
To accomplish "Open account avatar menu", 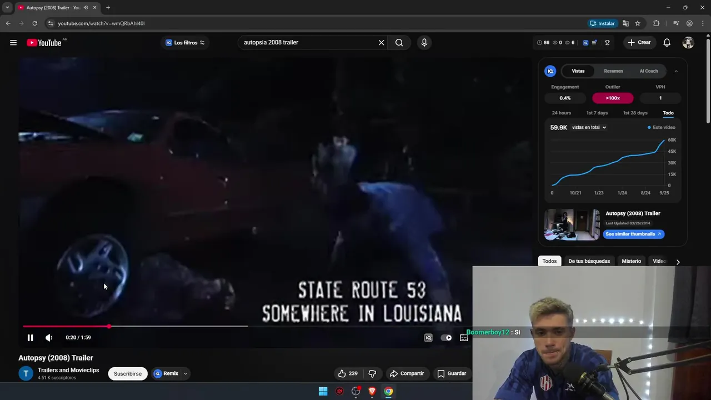I will tap(688, 43).
